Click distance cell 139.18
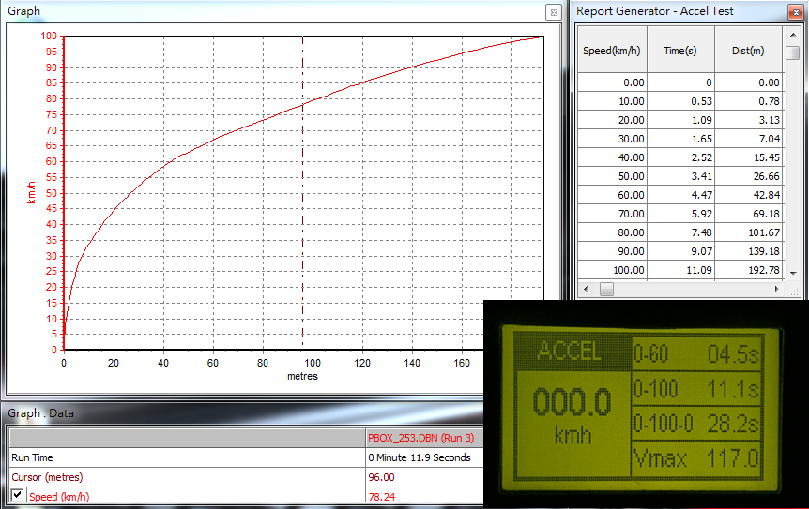Screen dimensions: 809x509 (x=749, y=251)
